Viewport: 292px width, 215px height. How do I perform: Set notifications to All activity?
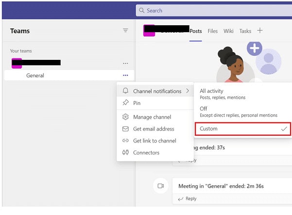coord(243,94)
